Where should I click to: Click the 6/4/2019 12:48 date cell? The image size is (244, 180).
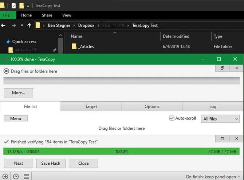[176, 46]
